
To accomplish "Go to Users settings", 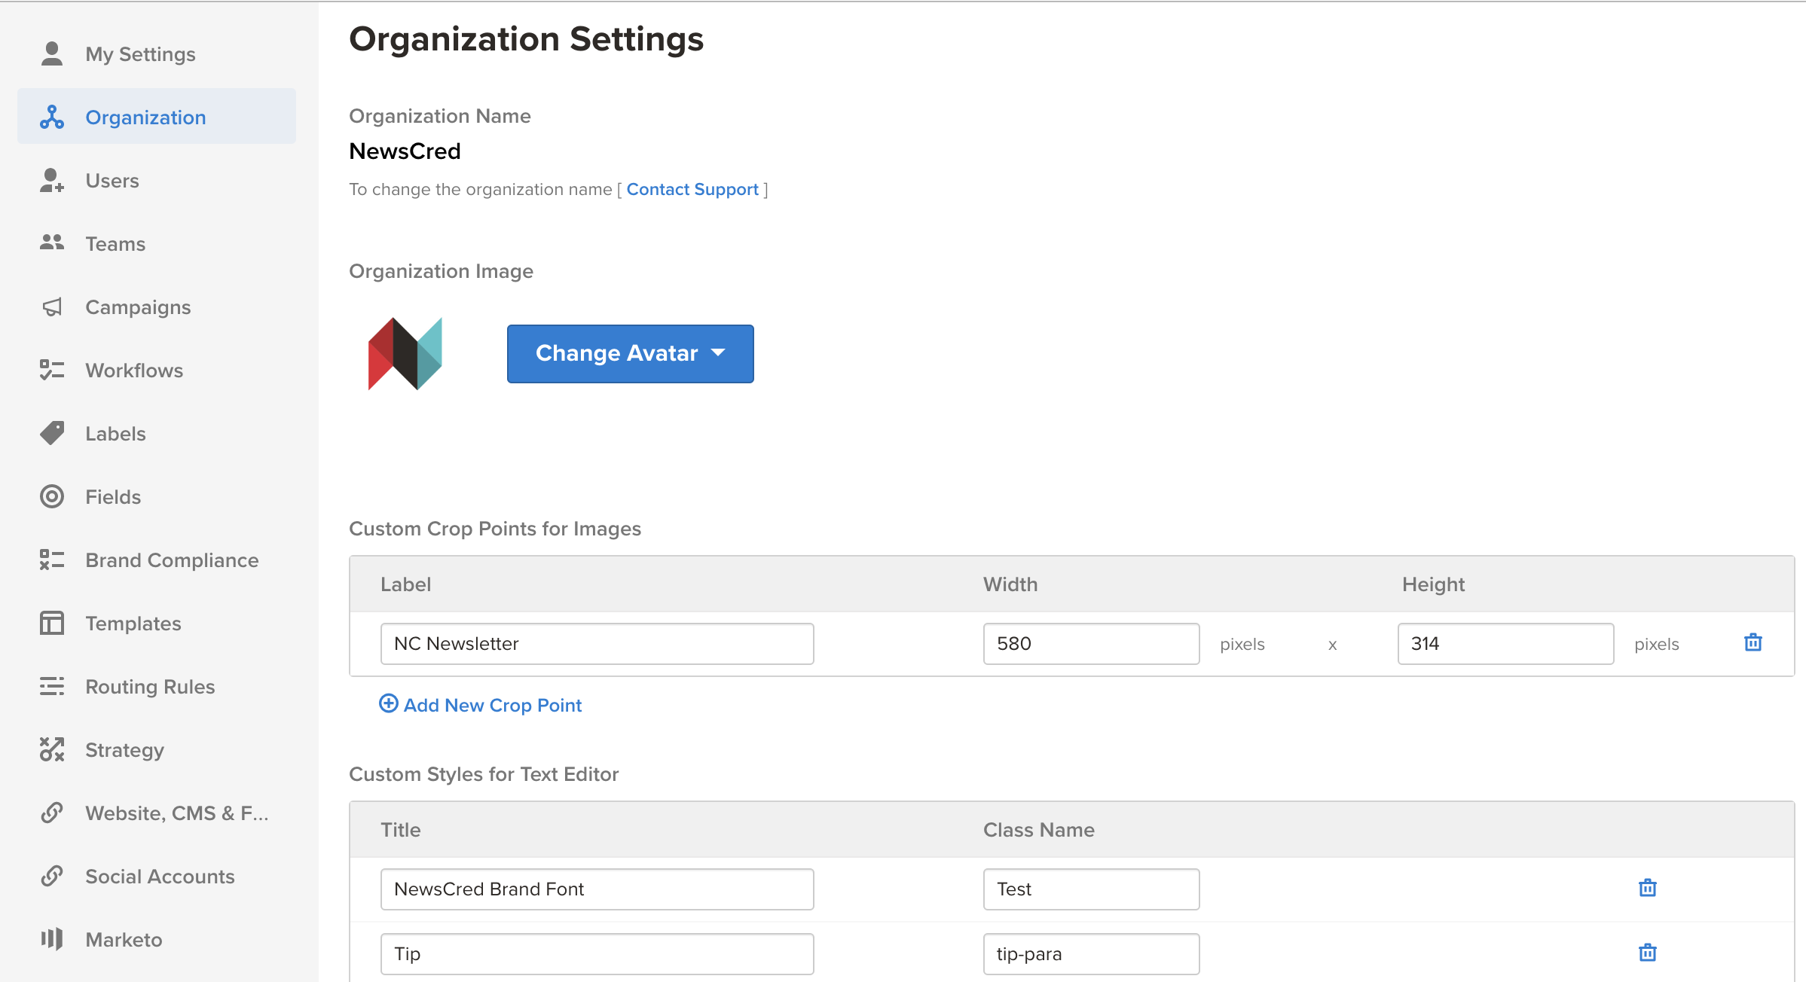I will tap(157, 181).
